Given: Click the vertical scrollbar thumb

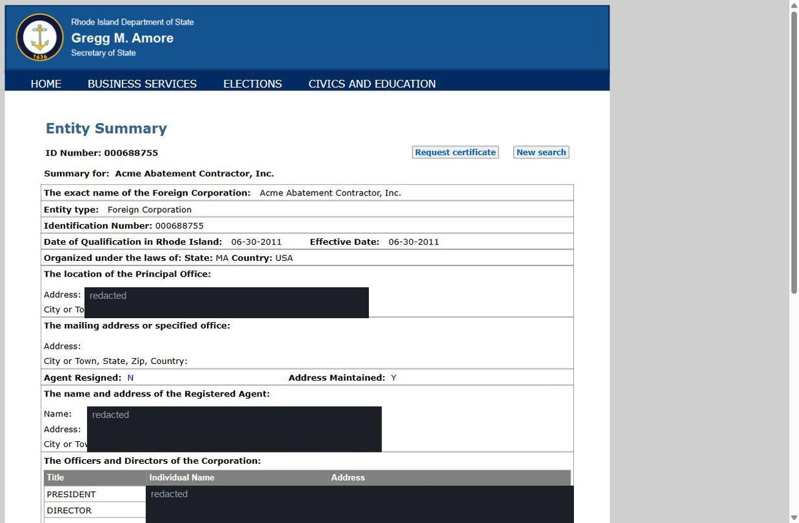Looking at the screenshot, I should (792, 152).
